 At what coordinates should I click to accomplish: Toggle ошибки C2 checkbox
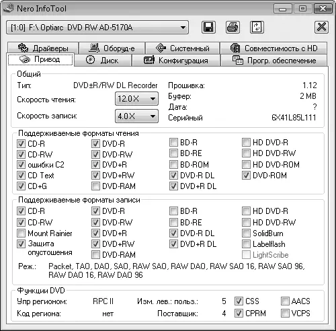pos(21,165)
